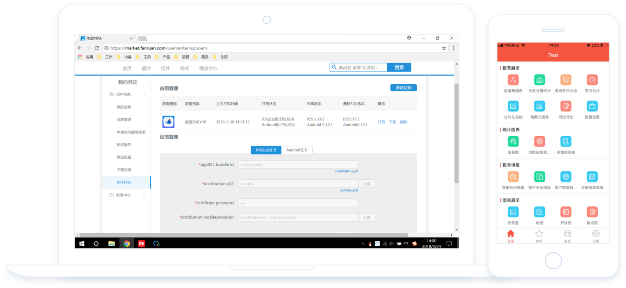This screenshot has width=626, height=288.
Task: Open Chrome from the Windows taskbar
Action: pos(126,243)
